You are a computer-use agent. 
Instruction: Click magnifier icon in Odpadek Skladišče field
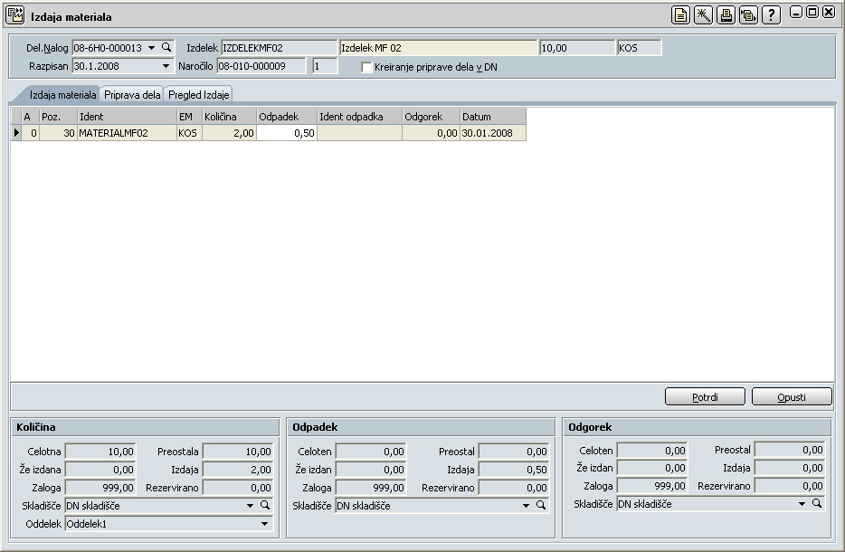coord(541,506)
